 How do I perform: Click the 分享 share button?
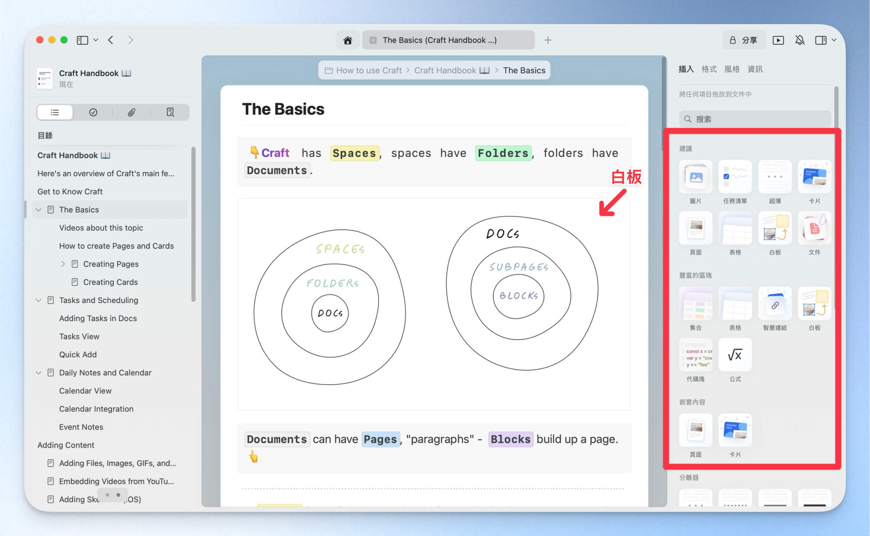[x=744, y=40]
